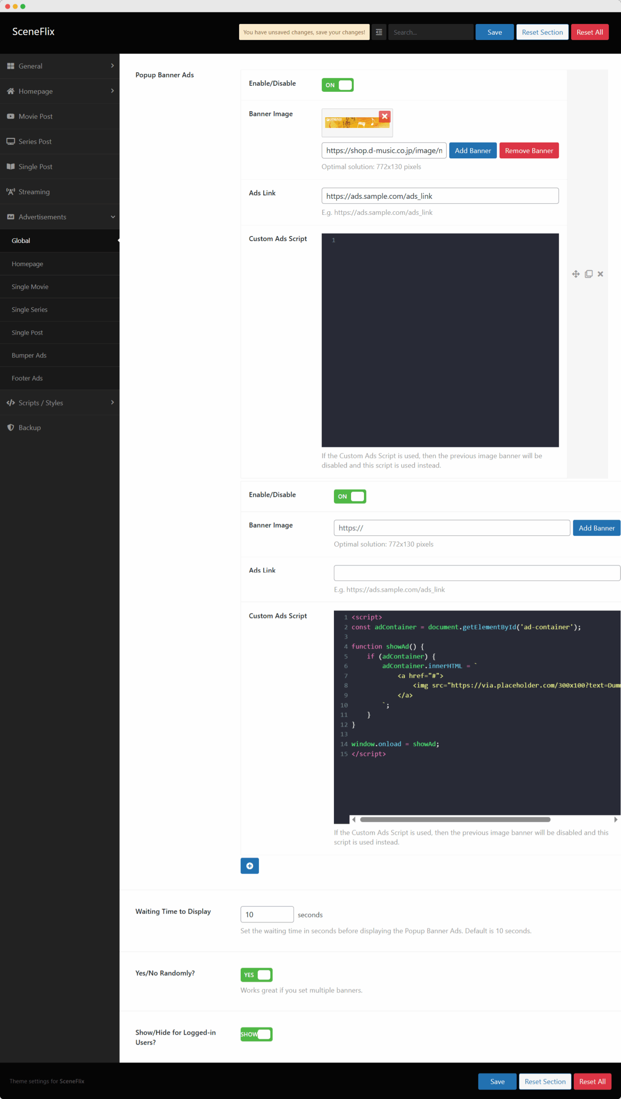Screen dimensions: 621x1099
Task: Click left arrow of script editor scrollbar
Action: 354,820
